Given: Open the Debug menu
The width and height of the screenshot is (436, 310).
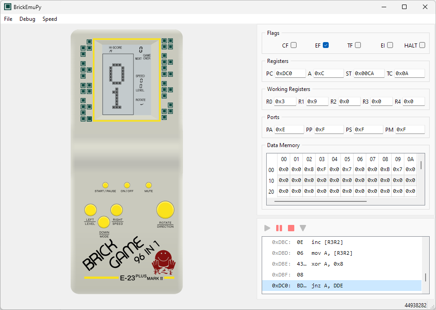Looking at the screenshot, I should pos(27,19).
